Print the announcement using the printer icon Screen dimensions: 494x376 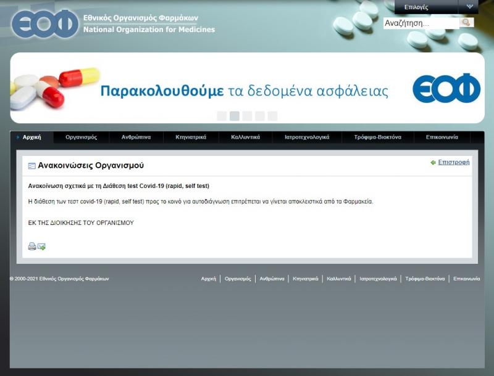[x=32, y=247]
